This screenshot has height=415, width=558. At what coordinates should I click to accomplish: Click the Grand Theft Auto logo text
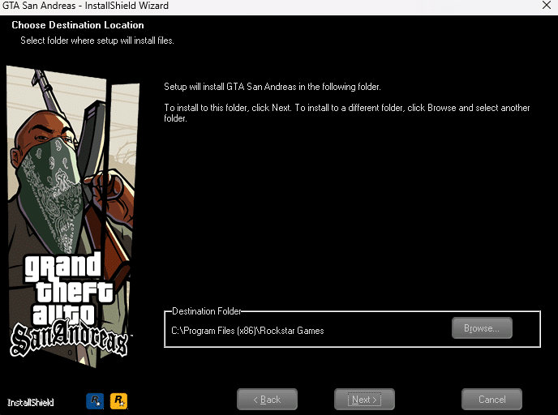click(63, 289)
